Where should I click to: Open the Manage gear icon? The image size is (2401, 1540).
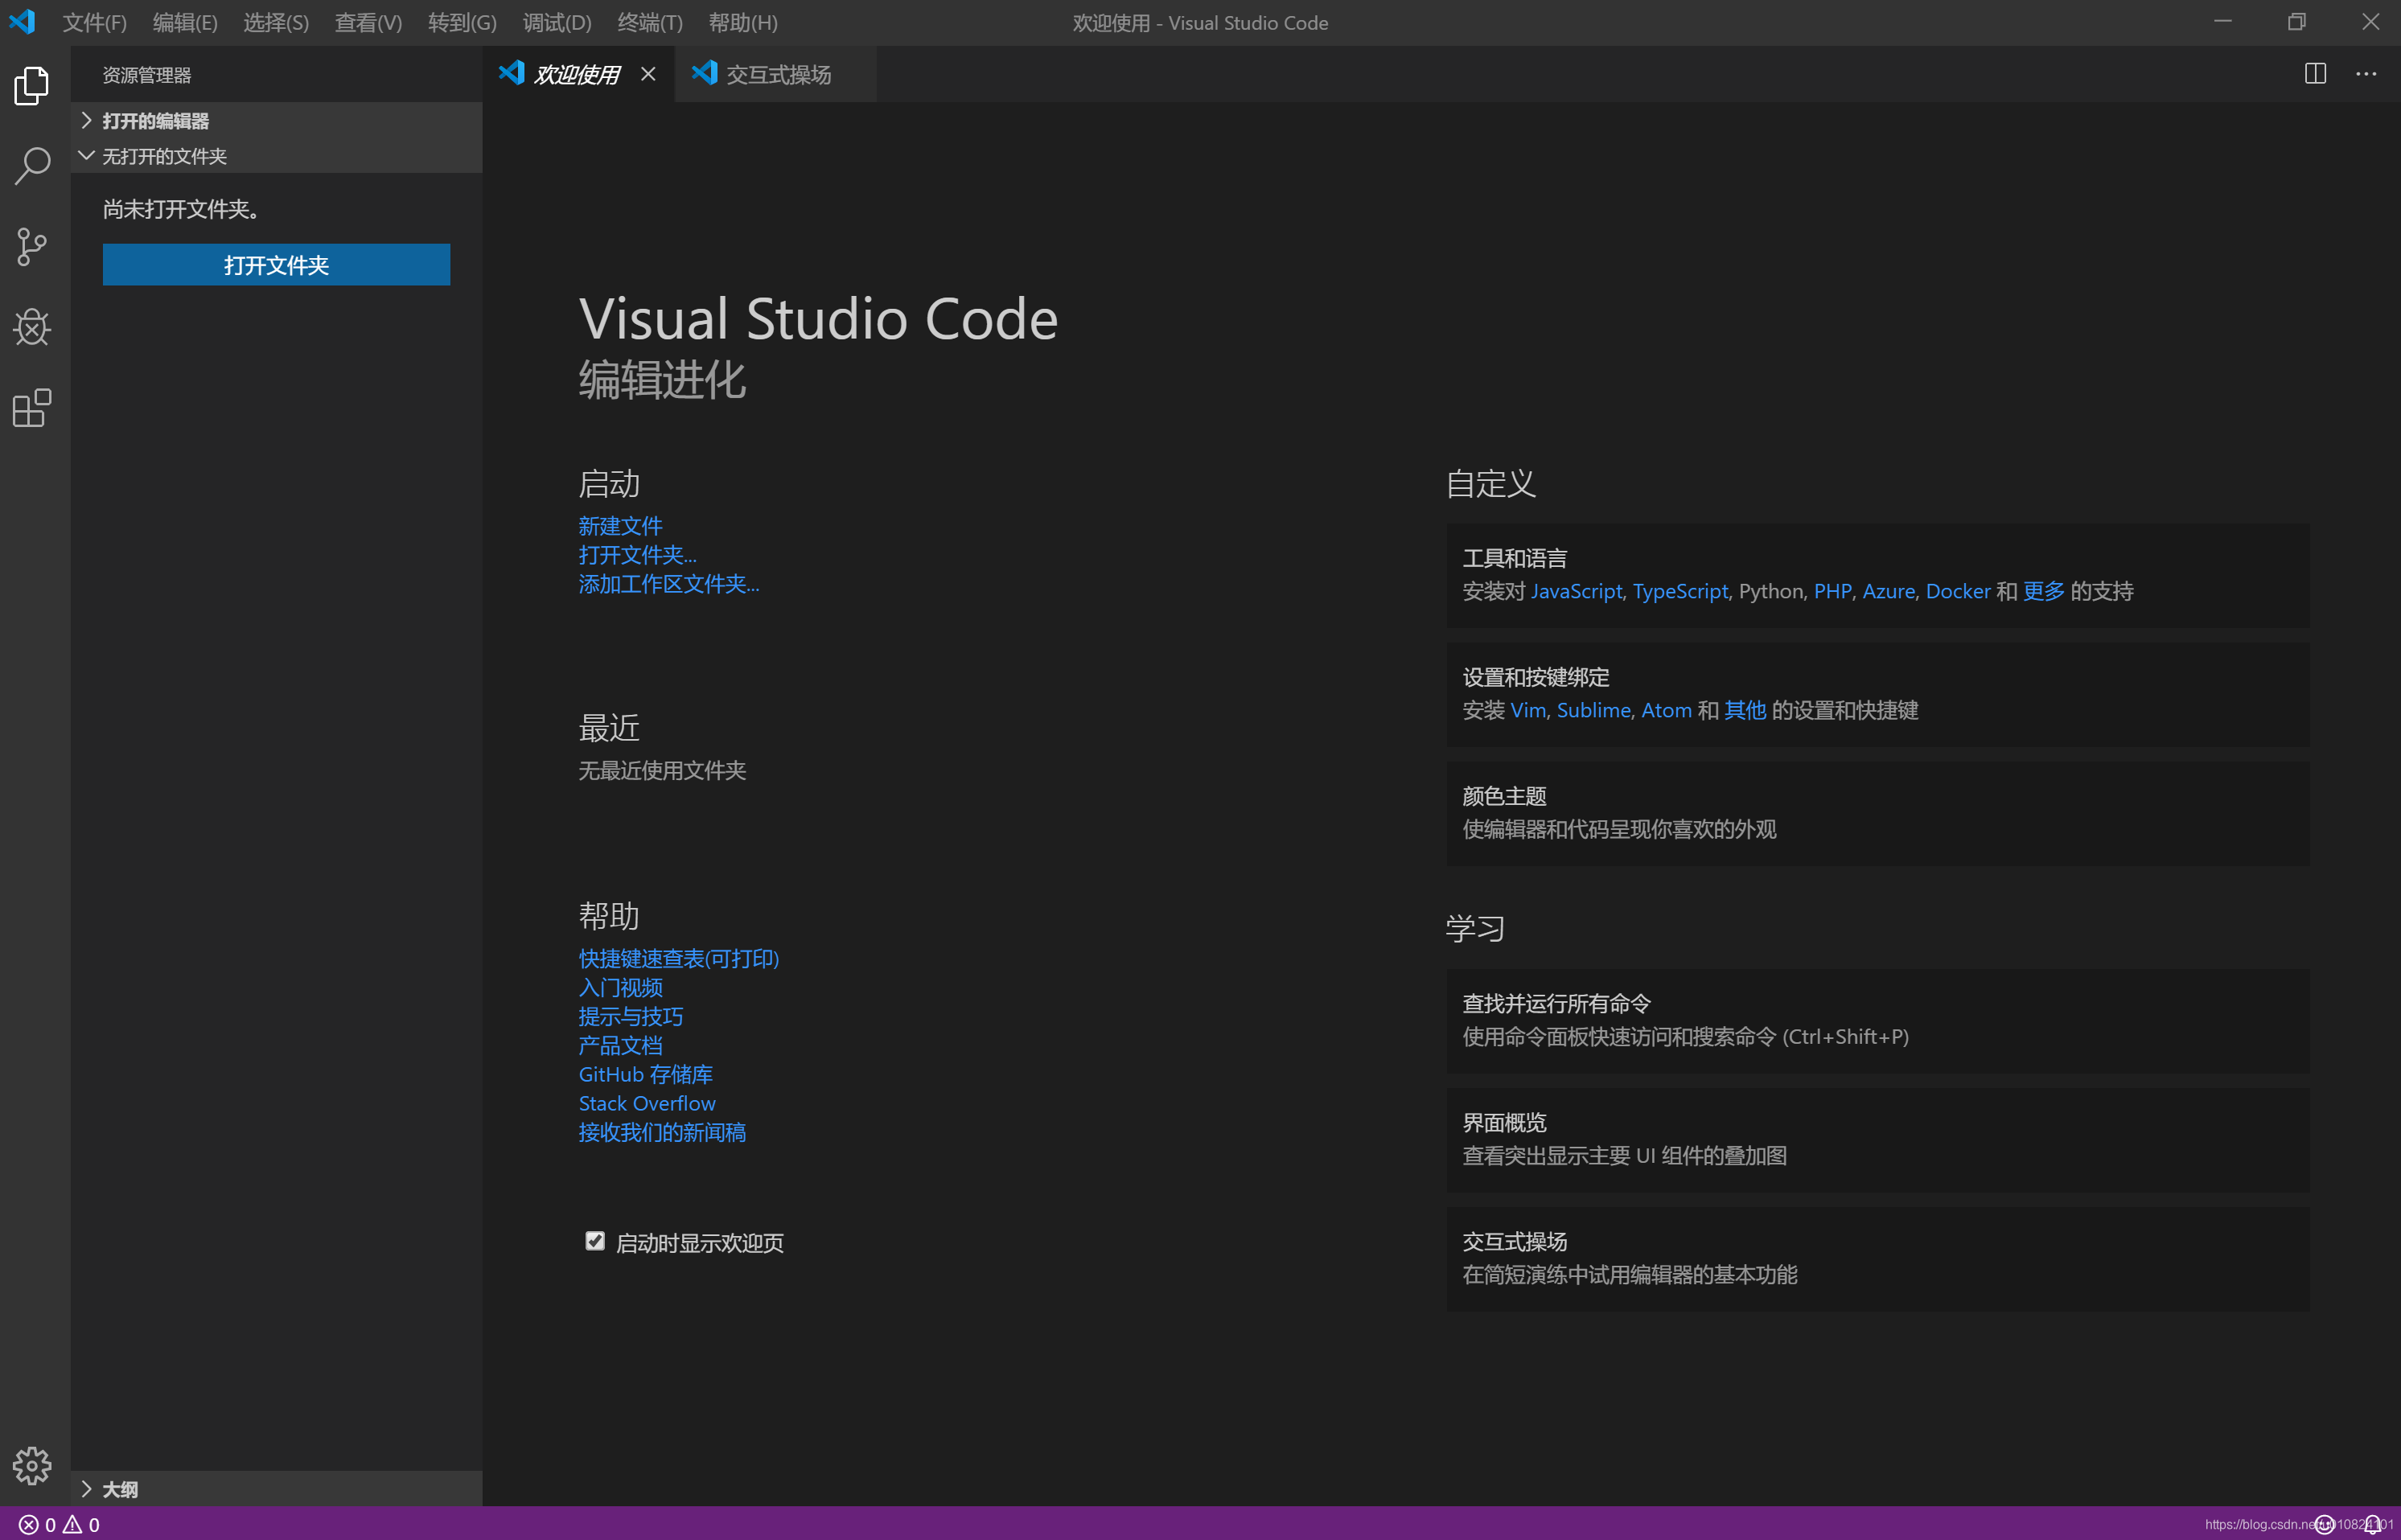pos(32,1466)
